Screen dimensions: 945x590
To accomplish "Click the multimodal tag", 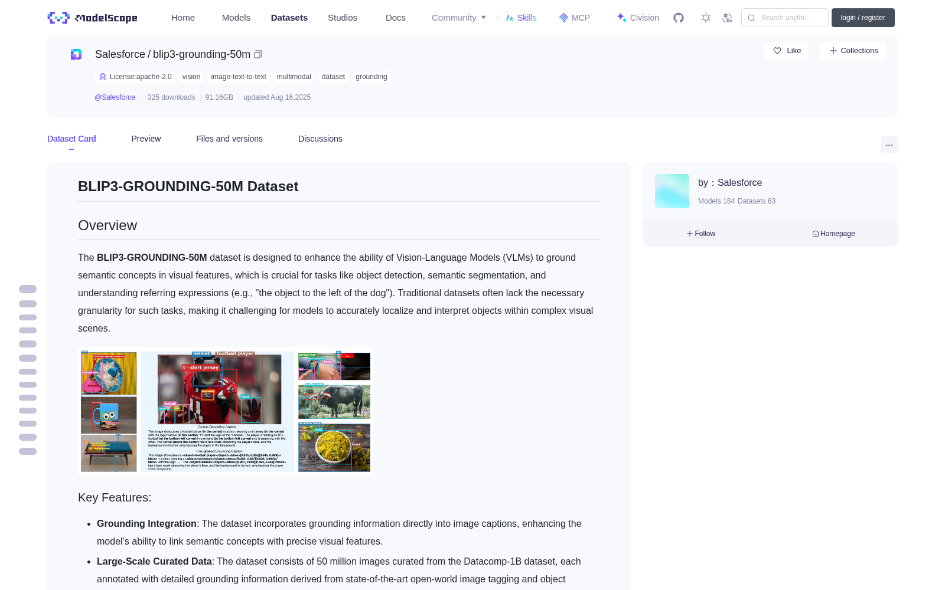I will [x=294, y=77].
